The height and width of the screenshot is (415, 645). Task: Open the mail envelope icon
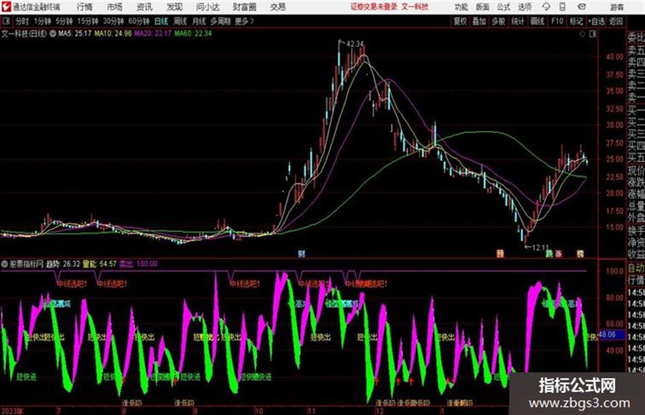(x=582, y=7)
